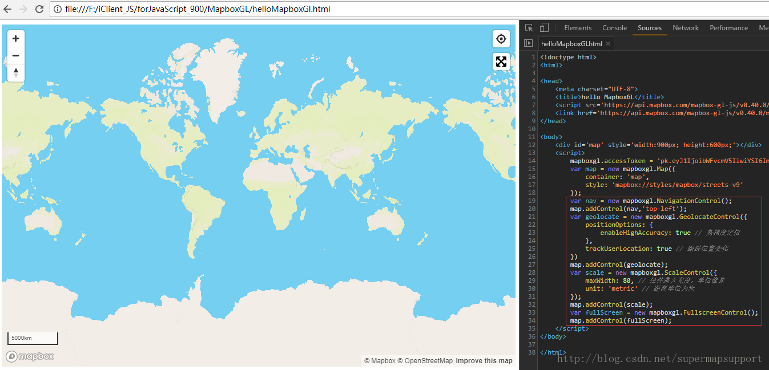Click line number 19 in the gutter
Screen dimensions: 769x370
click(532, 201)
